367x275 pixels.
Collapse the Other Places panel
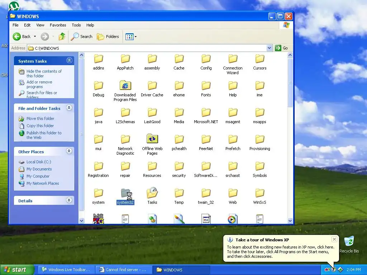pyautogui.click(x=69, y=151)
